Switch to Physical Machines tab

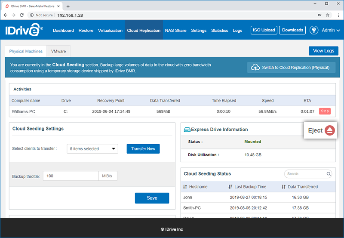[26, 51]
